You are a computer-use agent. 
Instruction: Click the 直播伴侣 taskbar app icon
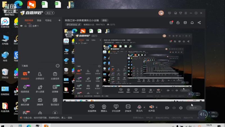[x=46, y=126]
